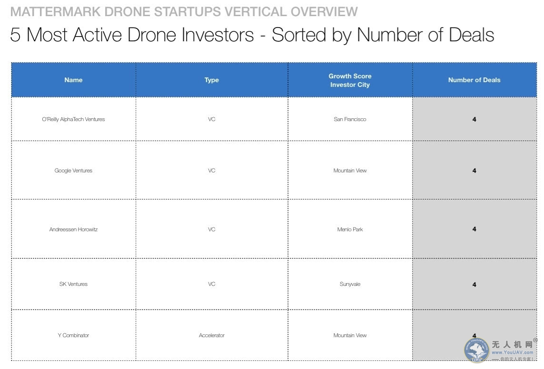
Task: Click the Name column header
Action: click(x=73, y=80)
